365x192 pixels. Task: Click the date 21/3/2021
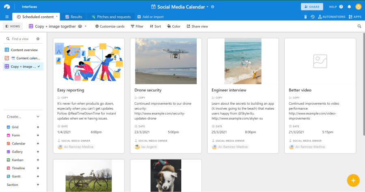click(296, 132)
